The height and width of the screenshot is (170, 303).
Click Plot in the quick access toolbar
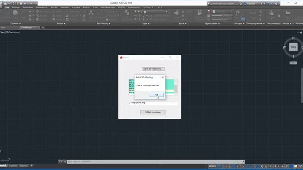coord(21,3)
